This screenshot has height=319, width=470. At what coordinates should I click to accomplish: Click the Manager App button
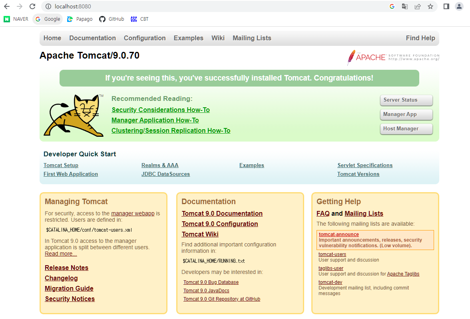pos(406,114)
